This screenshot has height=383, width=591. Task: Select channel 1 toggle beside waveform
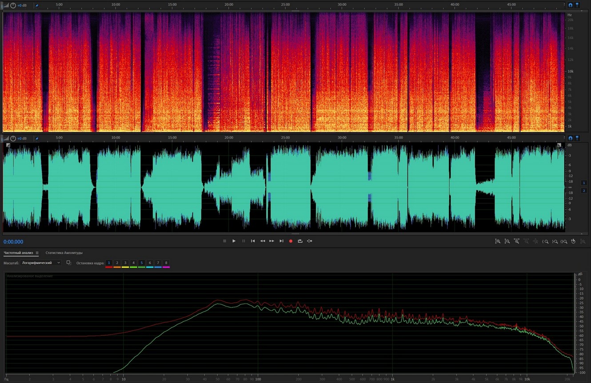(584, 182)
